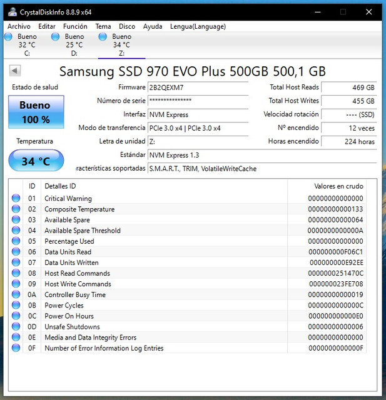Click the Firmware field 2B2QEXM7

tap(198, 87)
